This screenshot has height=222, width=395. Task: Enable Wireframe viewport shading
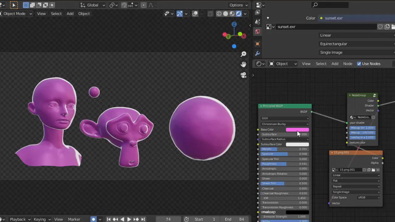219,14
